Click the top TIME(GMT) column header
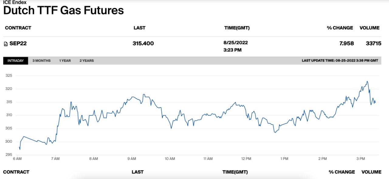389x179 pixels. point(237,28)
